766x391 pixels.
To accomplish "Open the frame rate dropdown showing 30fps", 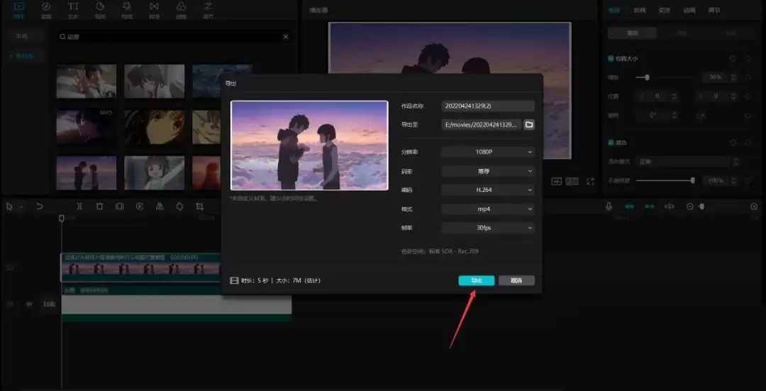I will (487, 228).
